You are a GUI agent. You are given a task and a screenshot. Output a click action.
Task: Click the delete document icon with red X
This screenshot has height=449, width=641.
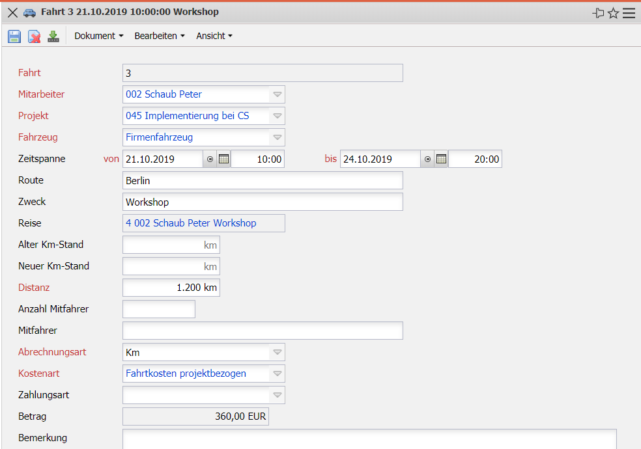pos(34,36)
